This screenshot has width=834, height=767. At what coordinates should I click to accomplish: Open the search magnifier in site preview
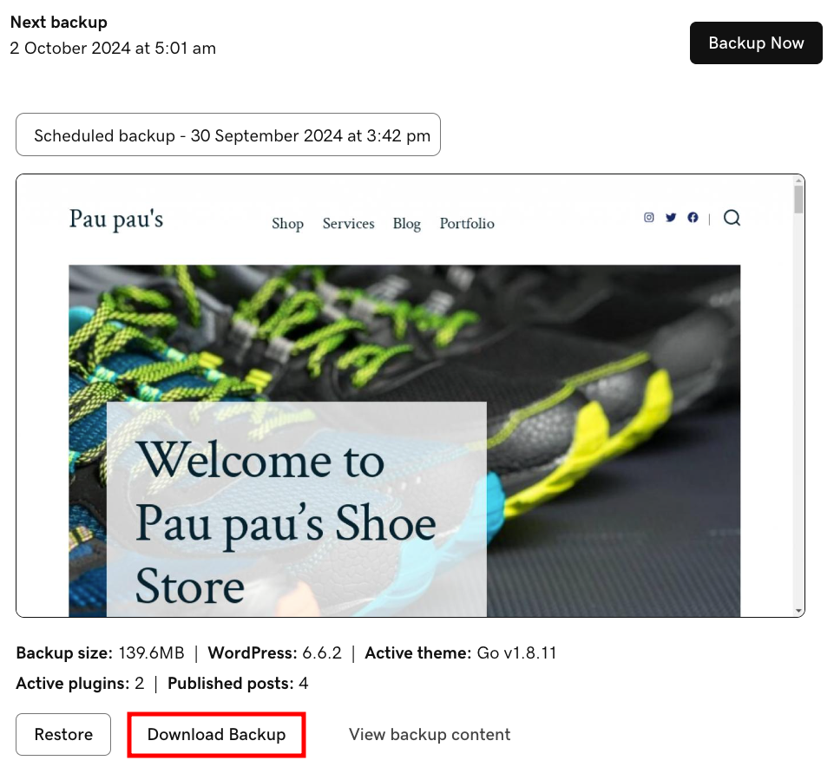pyautogui.click(x=732, y=218)
